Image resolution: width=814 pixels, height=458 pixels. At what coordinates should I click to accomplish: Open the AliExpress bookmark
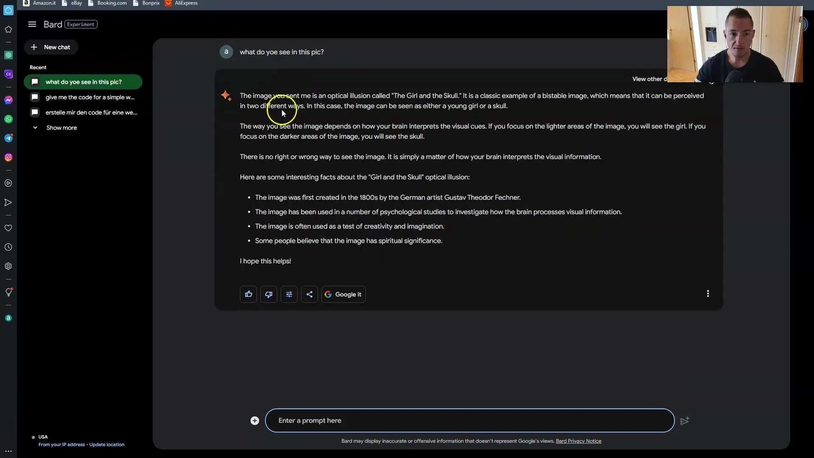181,3
